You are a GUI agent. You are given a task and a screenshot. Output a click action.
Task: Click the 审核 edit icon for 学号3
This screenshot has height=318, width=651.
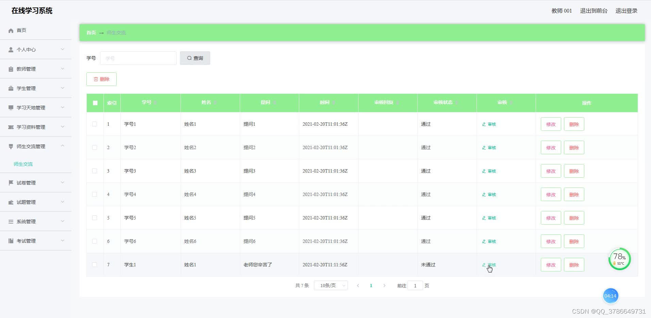484,171
